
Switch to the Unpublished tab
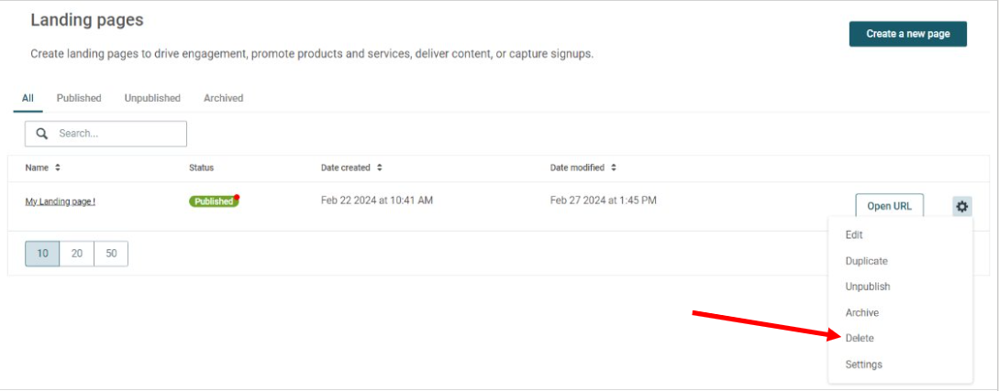pos(152,98)
